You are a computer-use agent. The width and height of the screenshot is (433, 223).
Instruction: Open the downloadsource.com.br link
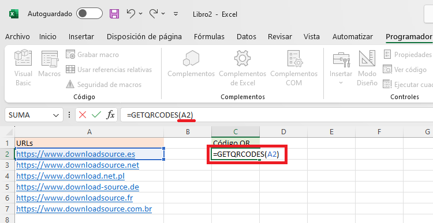[84, 209]
